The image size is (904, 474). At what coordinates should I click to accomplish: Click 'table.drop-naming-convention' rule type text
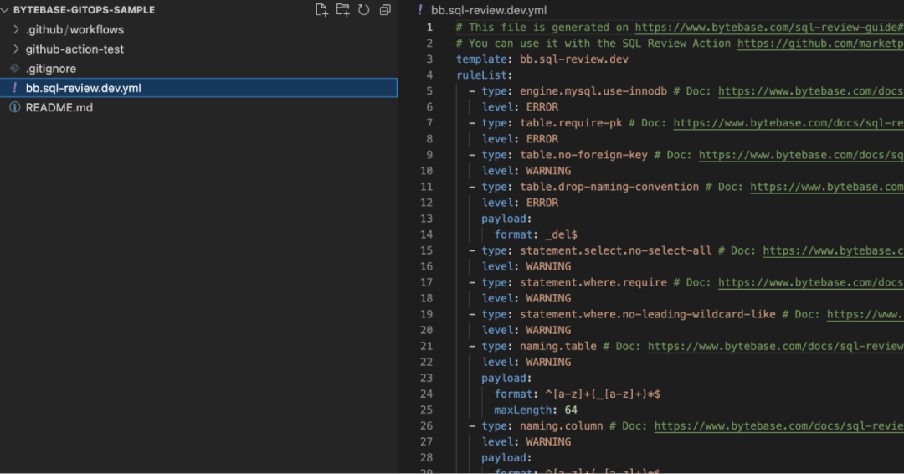point(609,187)
